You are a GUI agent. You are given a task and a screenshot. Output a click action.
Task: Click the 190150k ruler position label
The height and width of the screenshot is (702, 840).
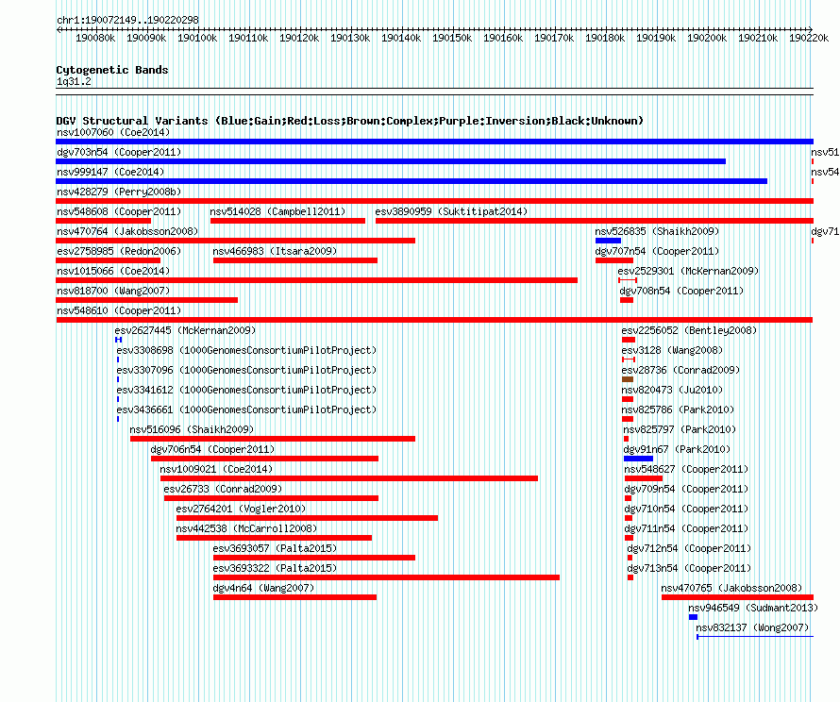point(452,38)
